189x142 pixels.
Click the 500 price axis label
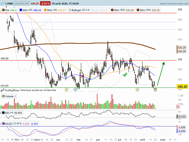coord(180,59)
